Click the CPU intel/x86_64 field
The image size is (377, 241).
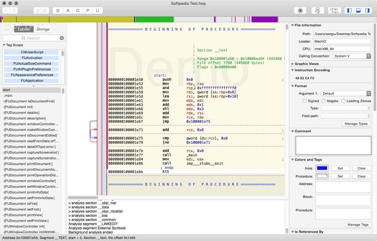tap(342, 49)
